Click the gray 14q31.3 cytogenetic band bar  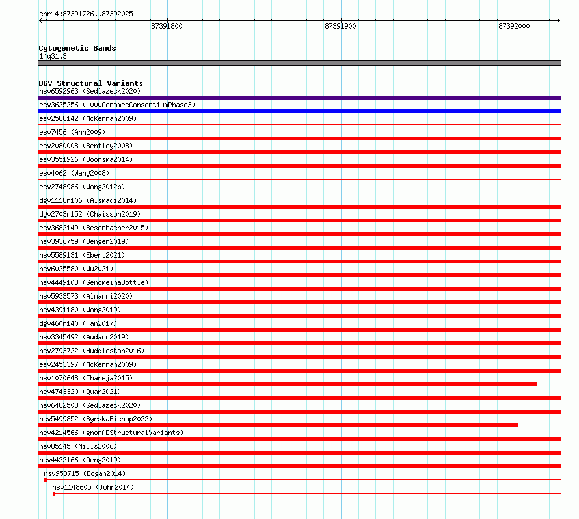pyautogui.click(x=299, y=63)
